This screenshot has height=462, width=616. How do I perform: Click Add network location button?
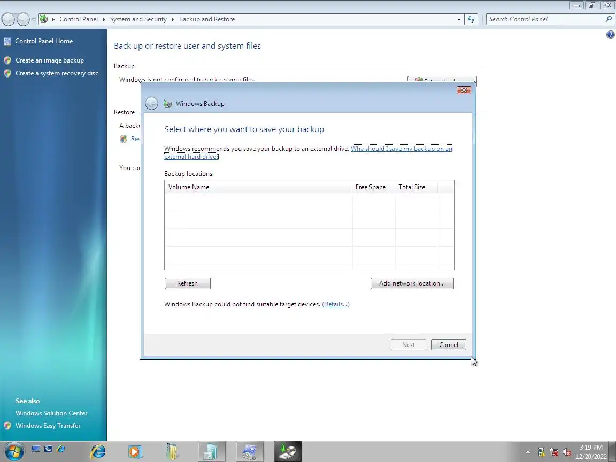[412, 283]
